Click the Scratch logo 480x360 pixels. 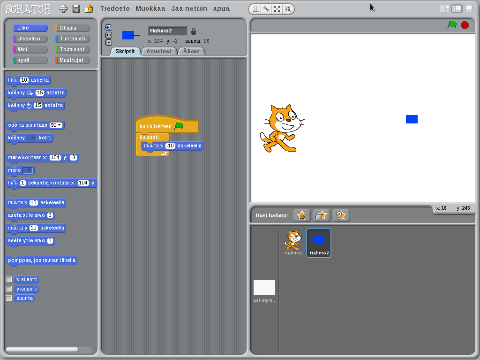28,9
